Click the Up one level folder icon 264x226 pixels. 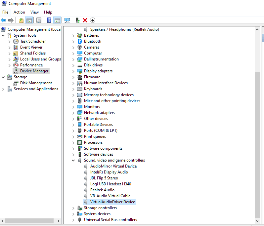pos(21,20)
